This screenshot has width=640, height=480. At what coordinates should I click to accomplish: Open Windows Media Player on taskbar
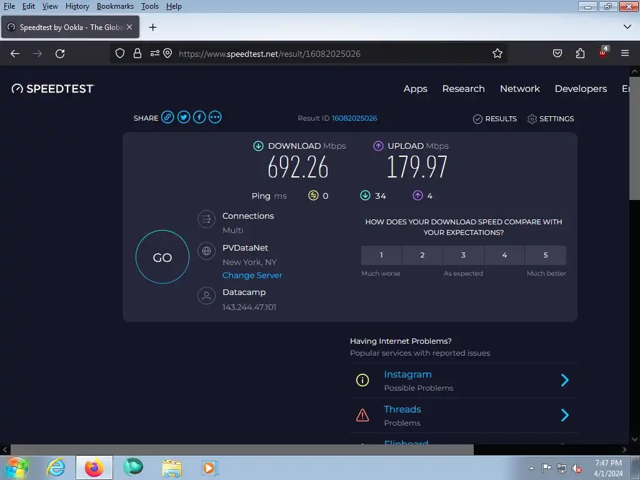[210, 467]
